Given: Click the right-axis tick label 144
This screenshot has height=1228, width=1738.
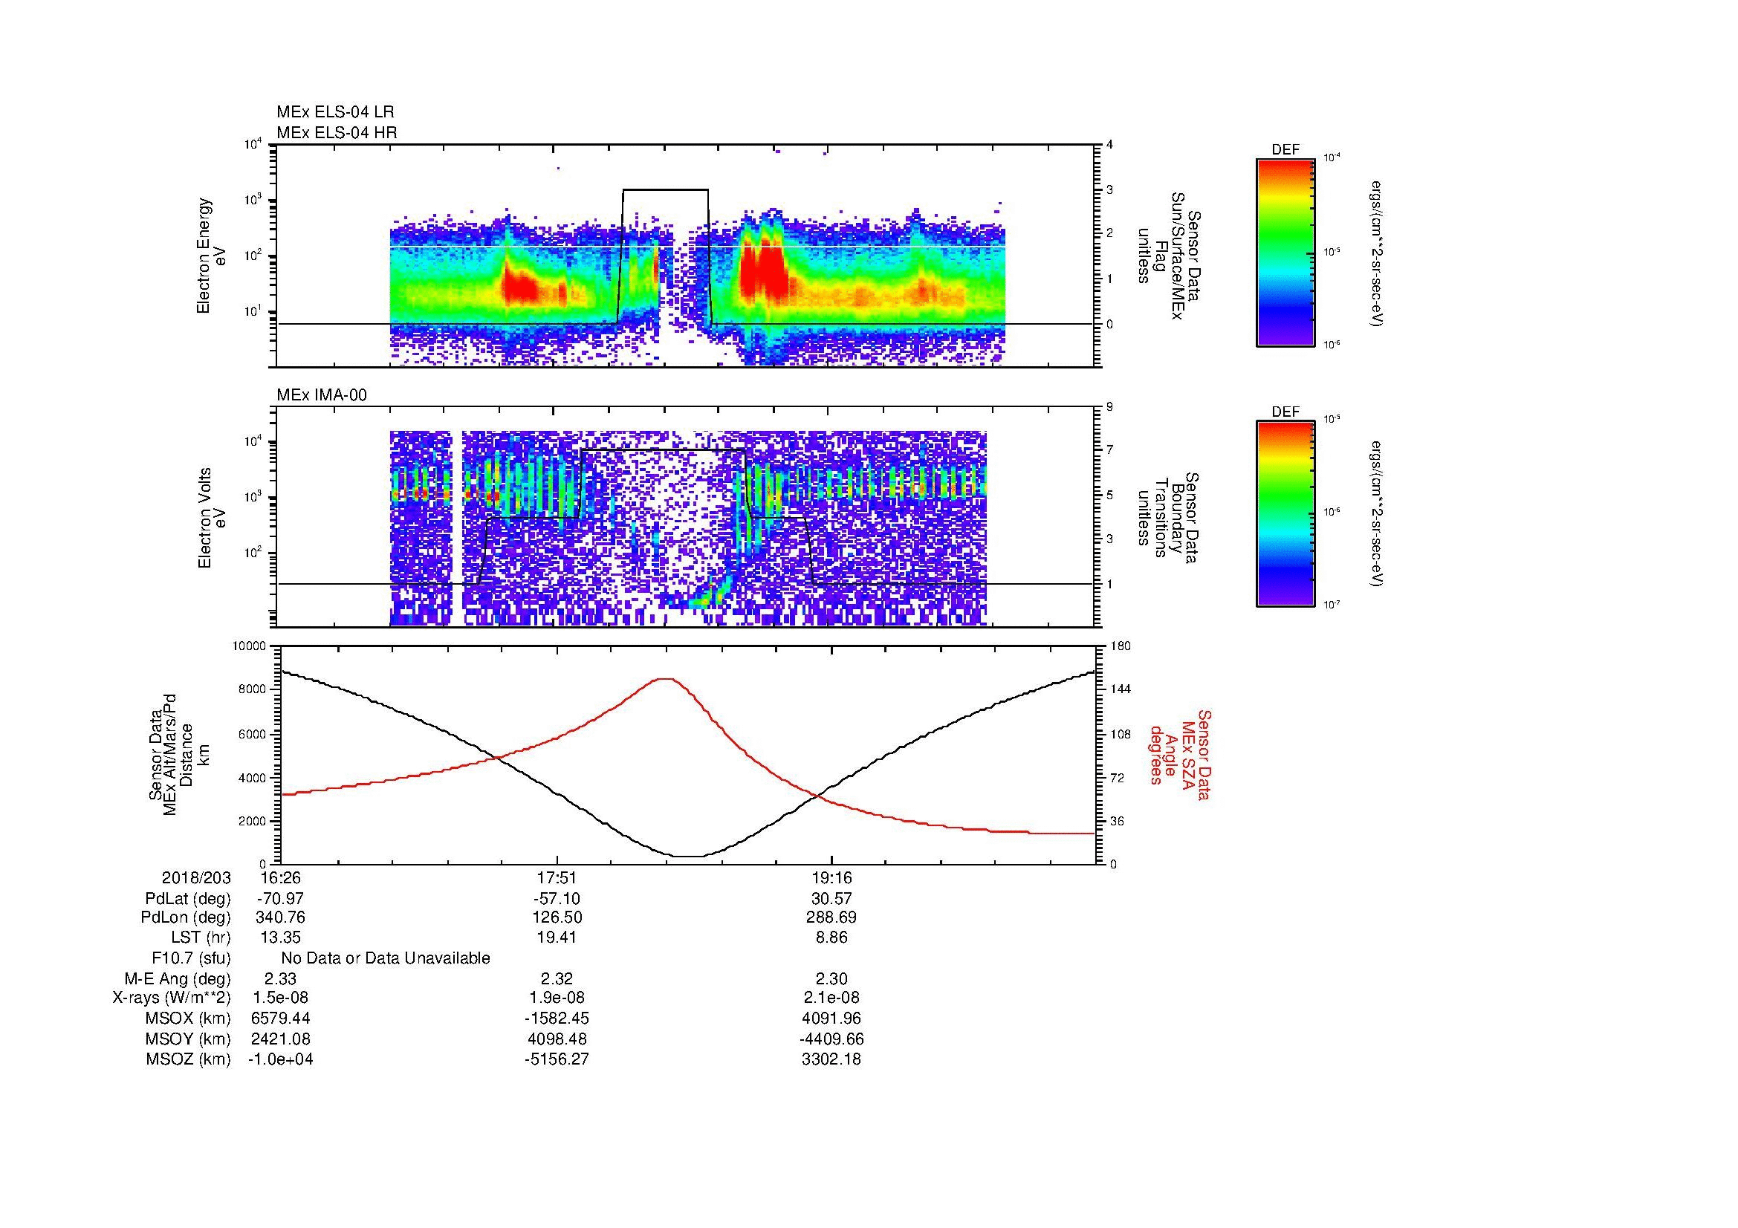Looking at the screenshot, I should click(1121, 689).
